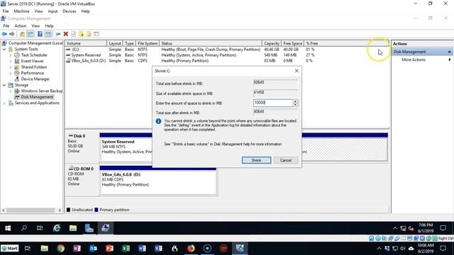The width and height of the screenshot is (454, 255).
Task: Collapse the Storage node
Action: 4,85
